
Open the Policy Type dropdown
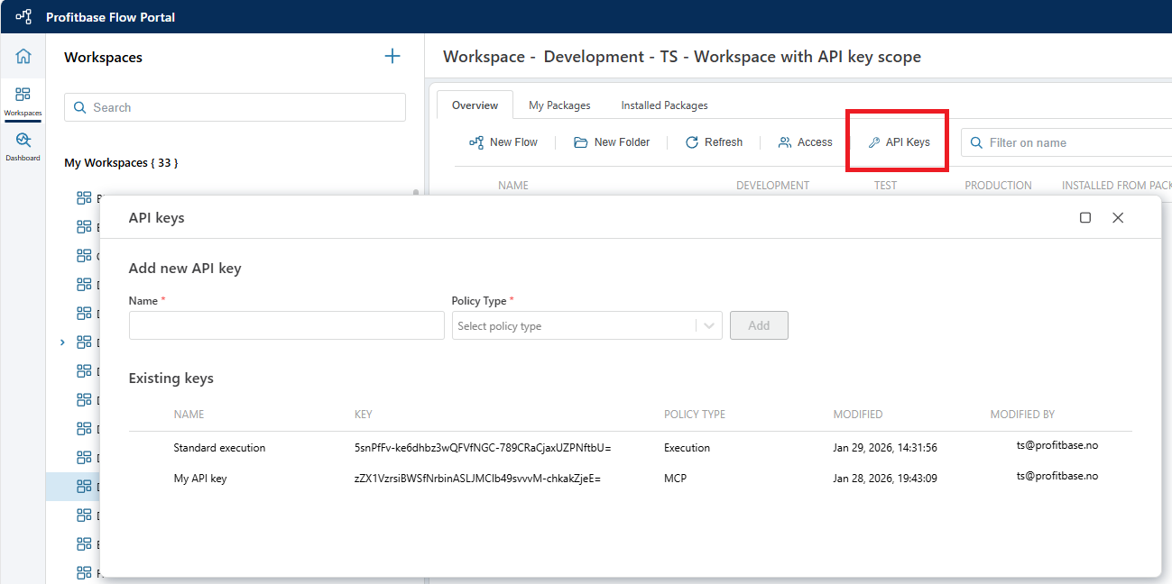(x=586, y=326)
